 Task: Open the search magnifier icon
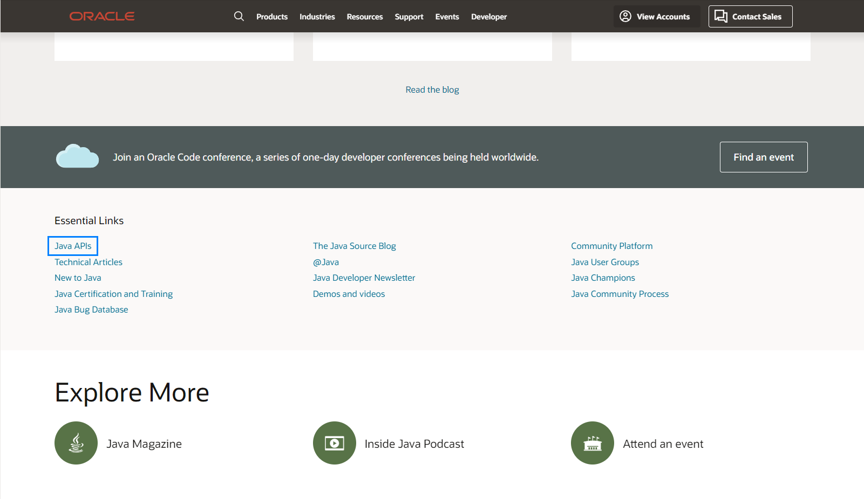(x=239, y=16)
